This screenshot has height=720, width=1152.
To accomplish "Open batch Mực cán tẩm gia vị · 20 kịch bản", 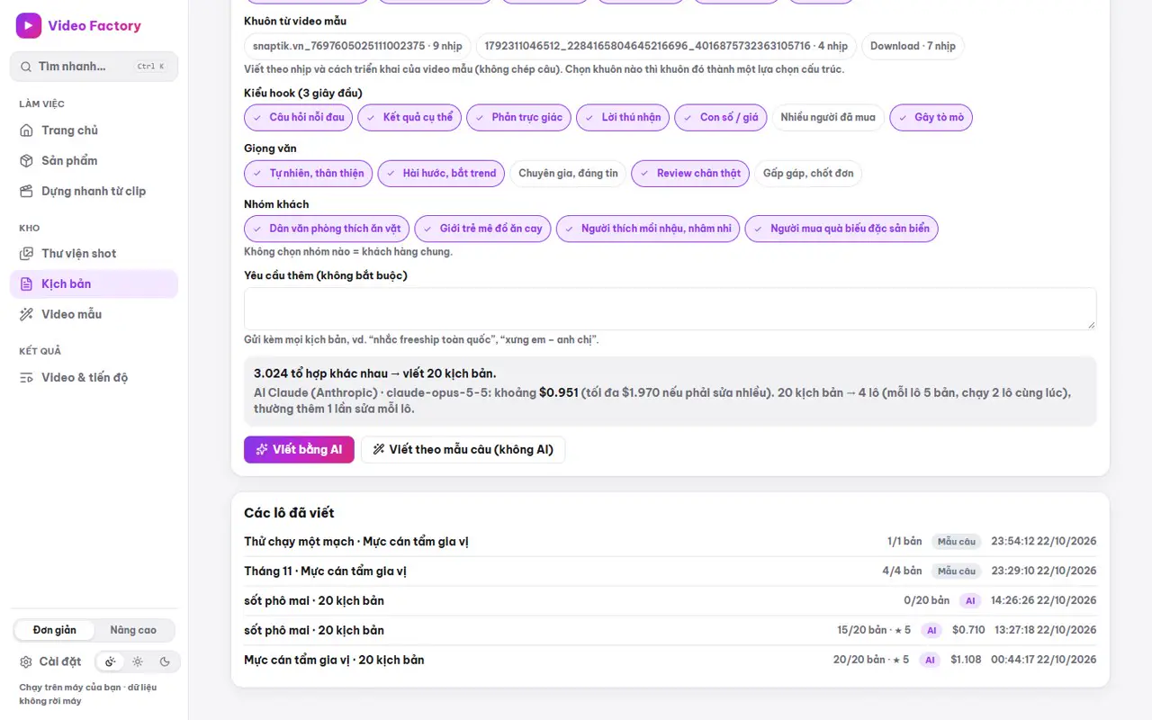I will pos(670,661).
